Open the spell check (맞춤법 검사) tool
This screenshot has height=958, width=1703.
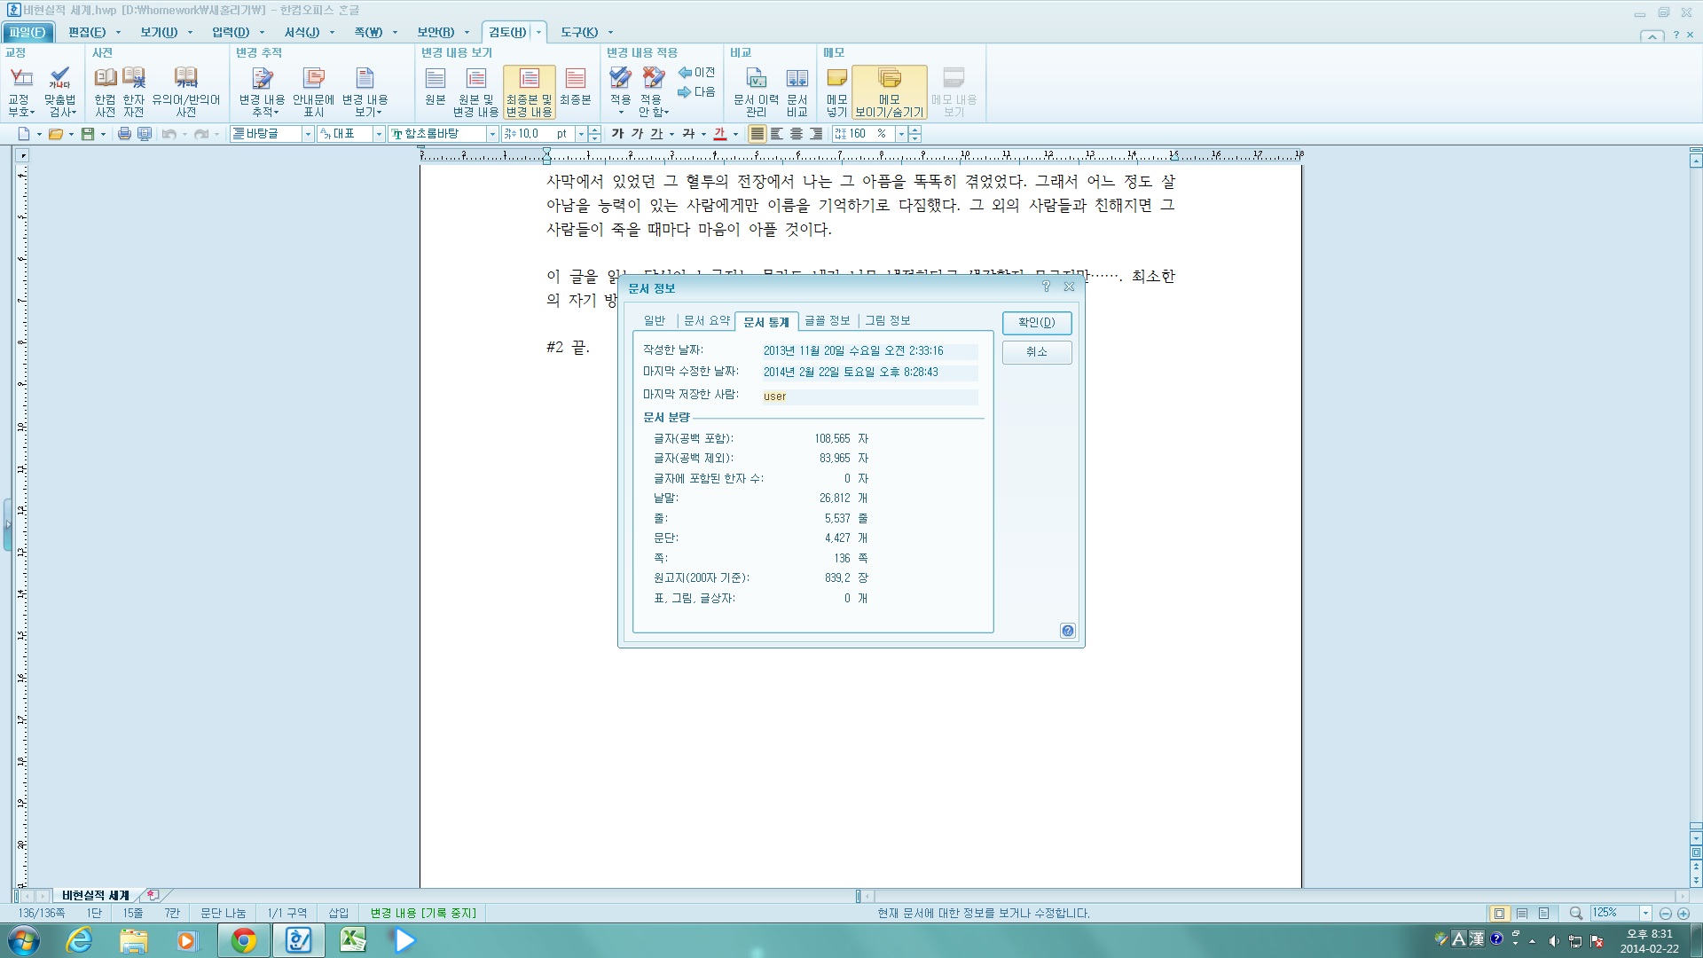click(59, 90)
